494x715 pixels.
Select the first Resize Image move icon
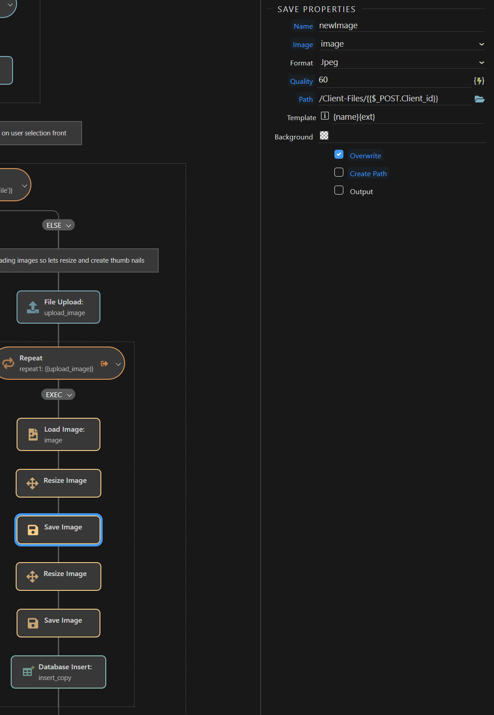tap(32, 483)
